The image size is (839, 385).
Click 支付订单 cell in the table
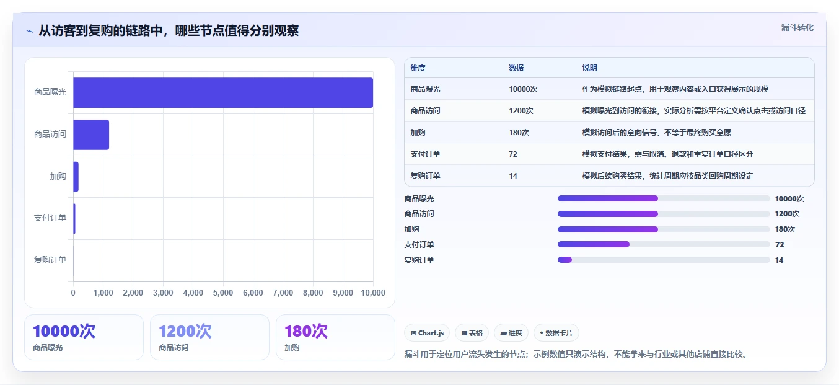coord(425,154)
